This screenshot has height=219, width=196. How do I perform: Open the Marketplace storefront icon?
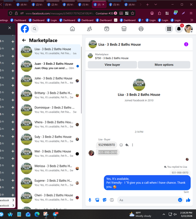click(124, 29)
